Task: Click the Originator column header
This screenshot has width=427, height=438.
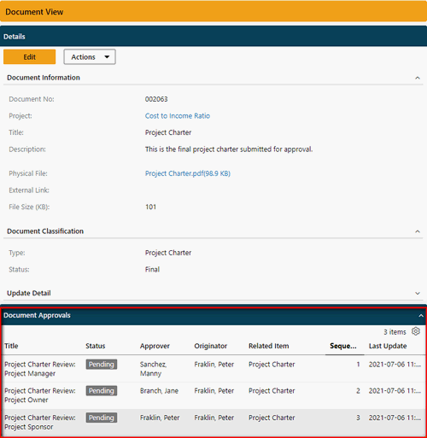Action: click(x=211, y=346)
